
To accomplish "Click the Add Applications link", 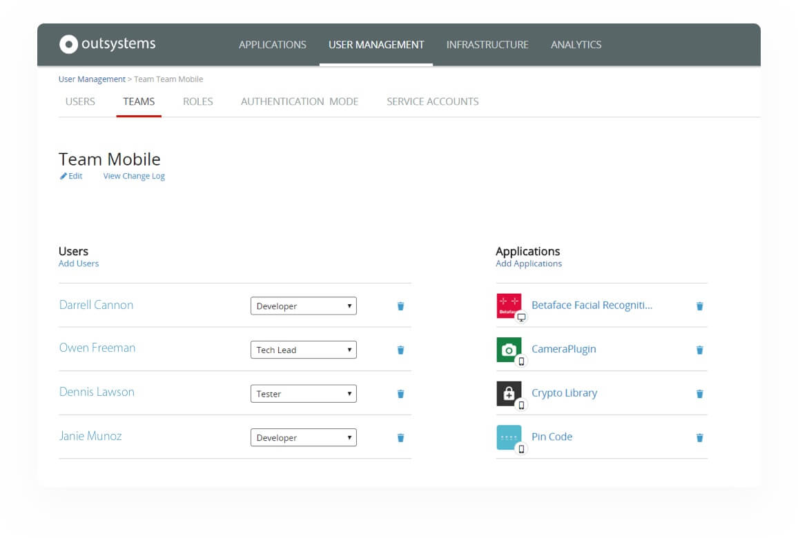I will coord(529,263).
